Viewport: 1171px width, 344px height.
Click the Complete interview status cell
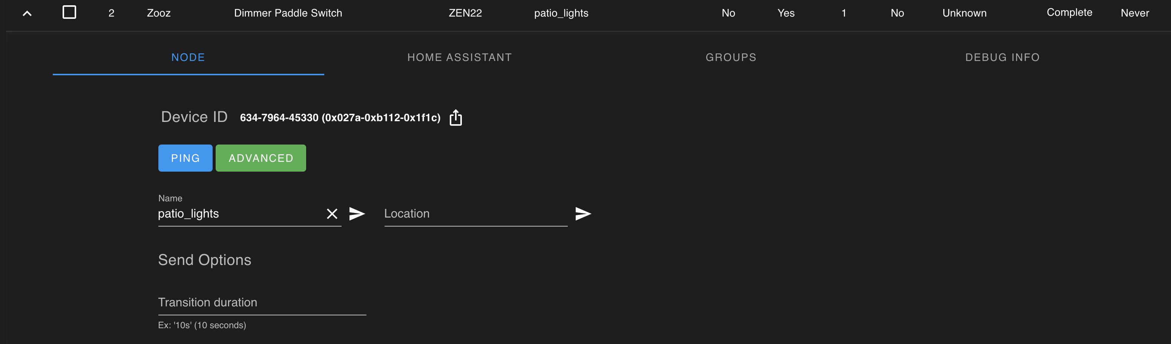tap(1069, 12)
